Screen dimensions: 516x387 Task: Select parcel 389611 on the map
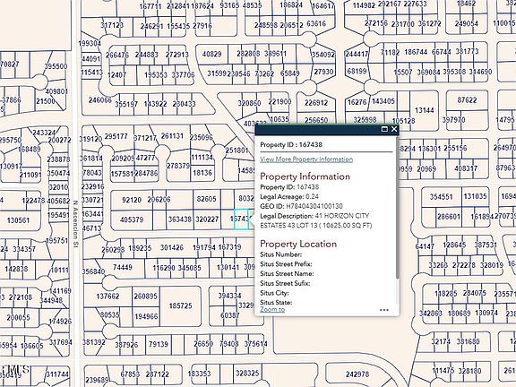point(275,54)
